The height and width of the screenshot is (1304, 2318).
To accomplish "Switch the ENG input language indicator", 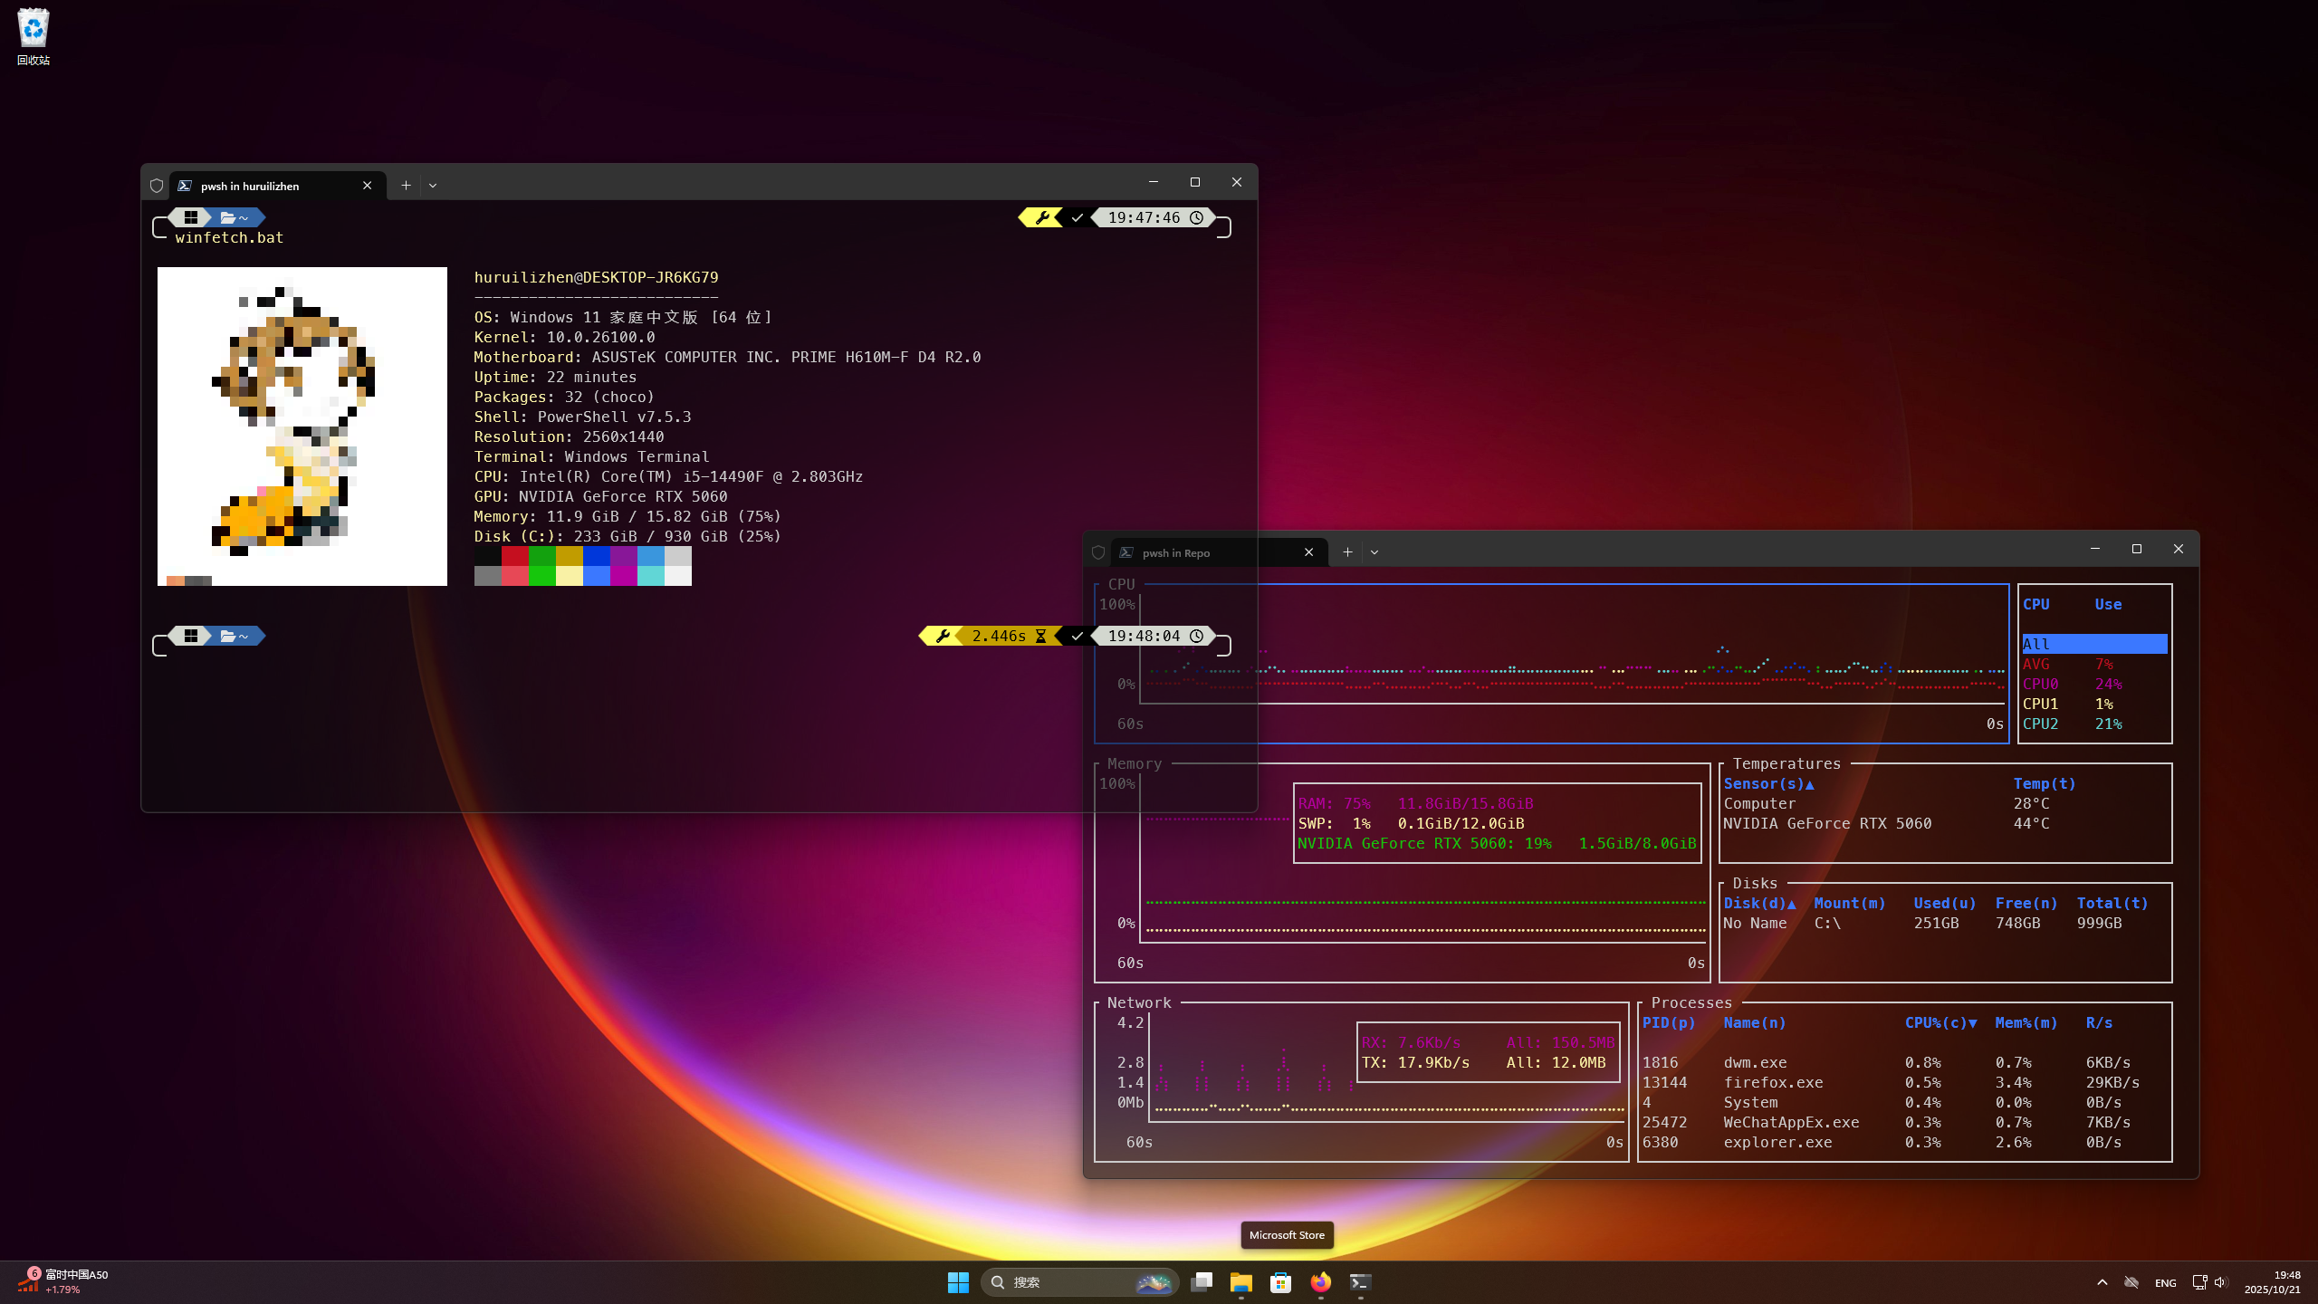I will point(2166,1282).
